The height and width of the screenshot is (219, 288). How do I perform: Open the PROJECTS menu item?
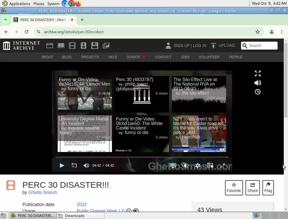(x=90, y=57)
